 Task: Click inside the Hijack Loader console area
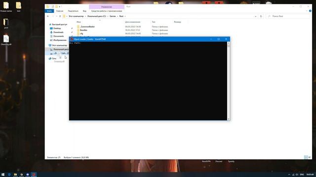click(x=148, y=81)
